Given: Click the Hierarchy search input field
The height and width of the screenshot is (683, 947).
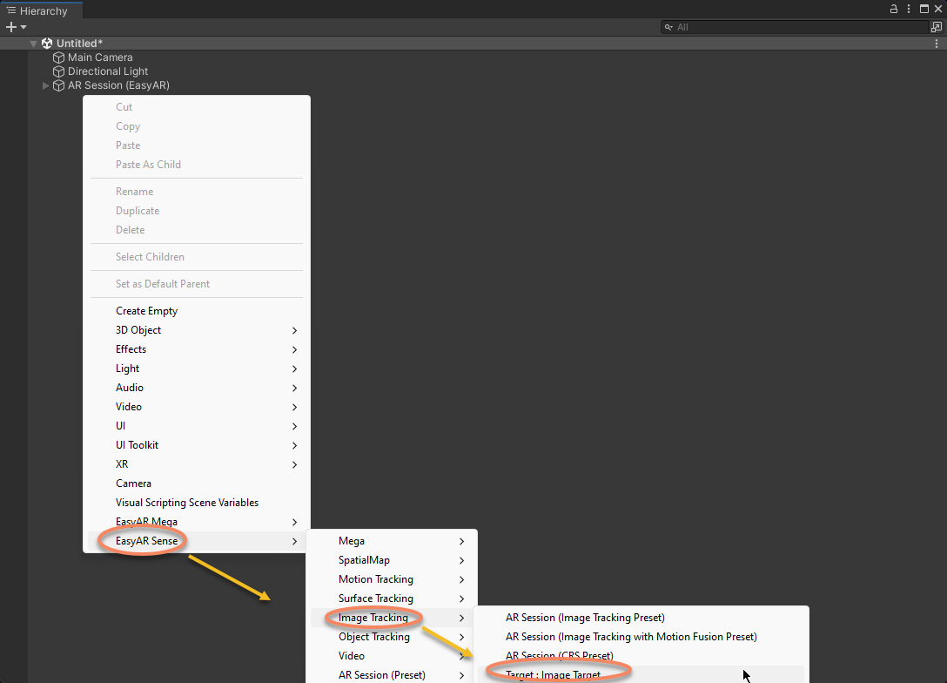Looking at the screenshot, I should [796, 27].
